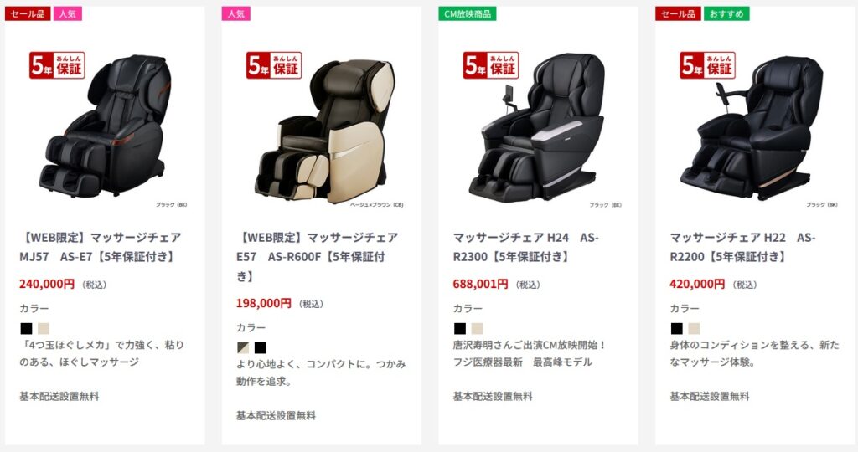The width and height of the screenshot is (858, 452).
Task: Open the H24 AS-R2300 product title link
Action: click(526, 247)
